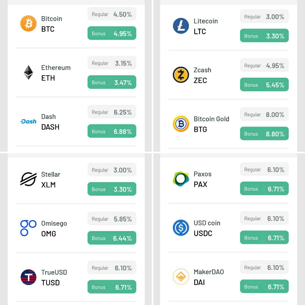Tap Omisego's Bonus 6.44% button
The image size is (305, 305).
point(112,238)
